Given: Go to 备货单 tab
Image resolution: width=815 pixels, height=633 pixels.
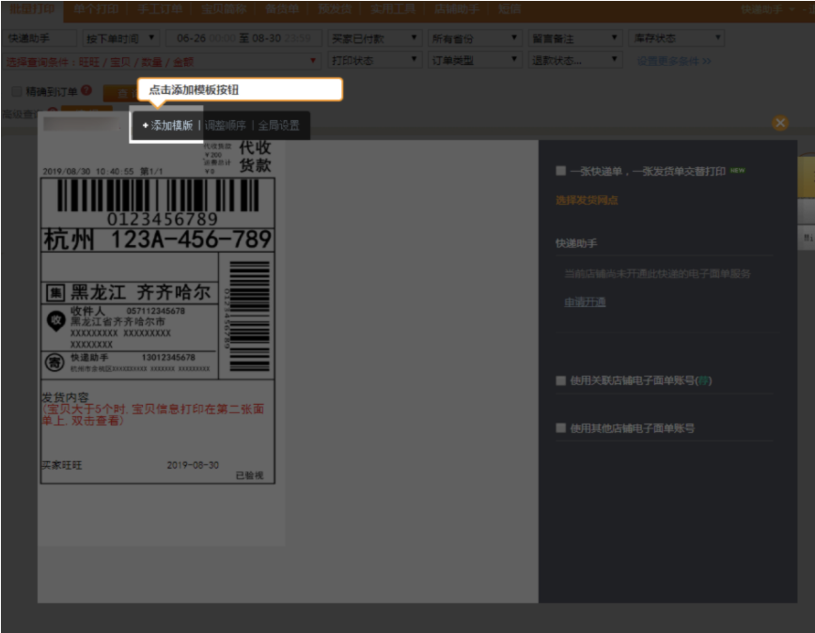Looking at the screenshot, I should coord(282,9).
